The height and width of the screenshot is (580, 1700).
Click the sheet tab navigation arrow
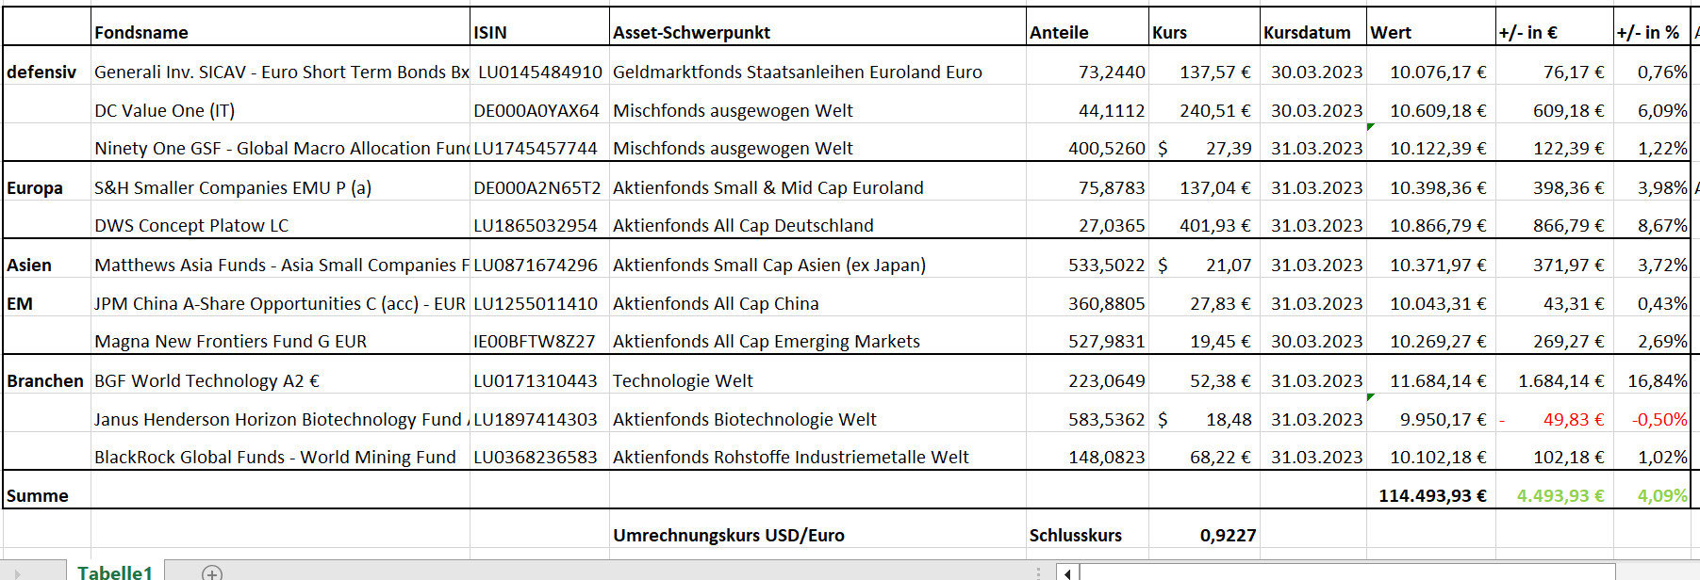pyautogui.click(x=17, y=572)
